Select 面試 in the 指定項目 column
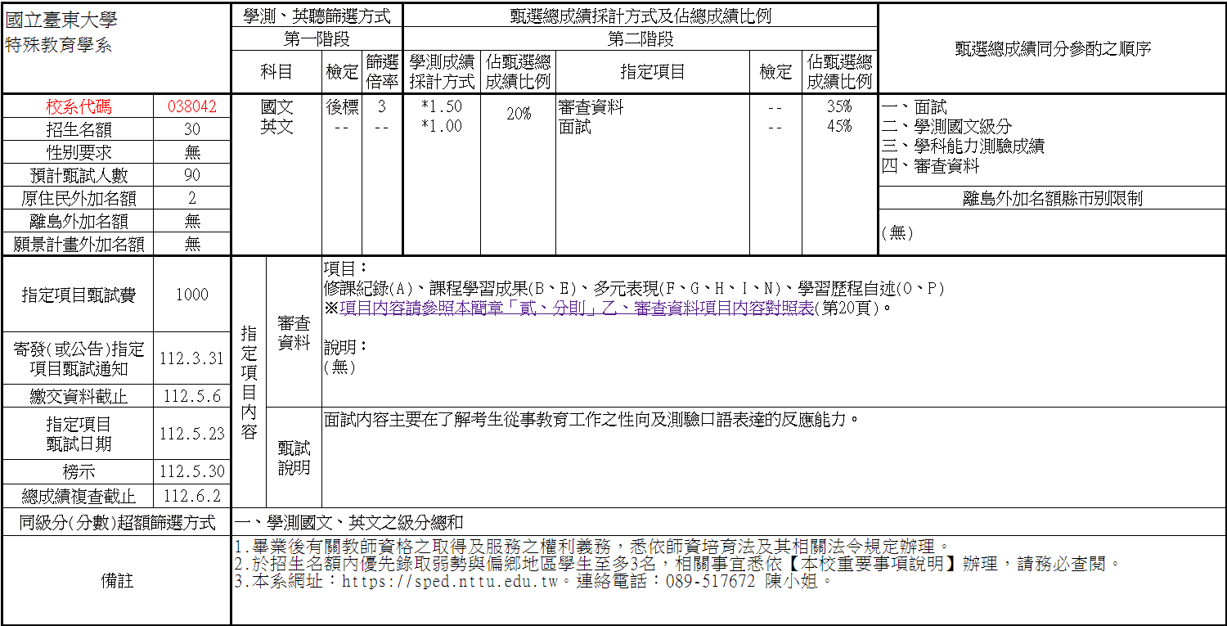The image size is (1227, 626). 574,126
